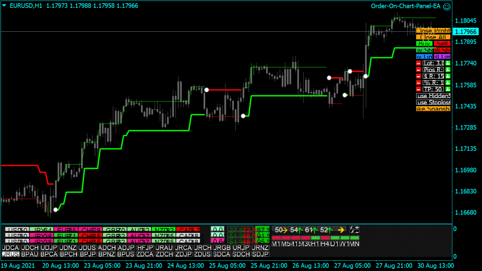Click the Order-On-Chart-Panel-EA smiley icon
This screenshot has height=271, width=482.
(447, 6)
